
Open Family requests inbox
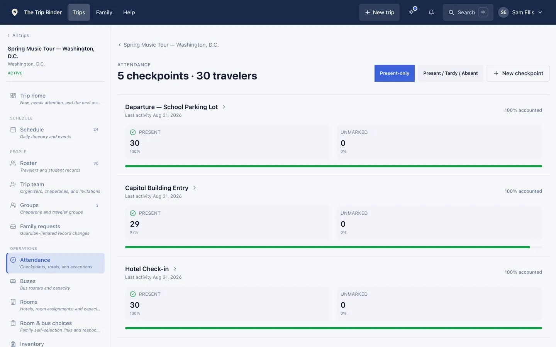point(56,230)
